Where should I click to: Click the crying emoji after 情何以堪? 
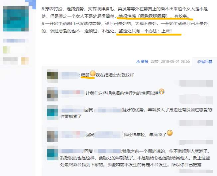[x=162, y=92]
